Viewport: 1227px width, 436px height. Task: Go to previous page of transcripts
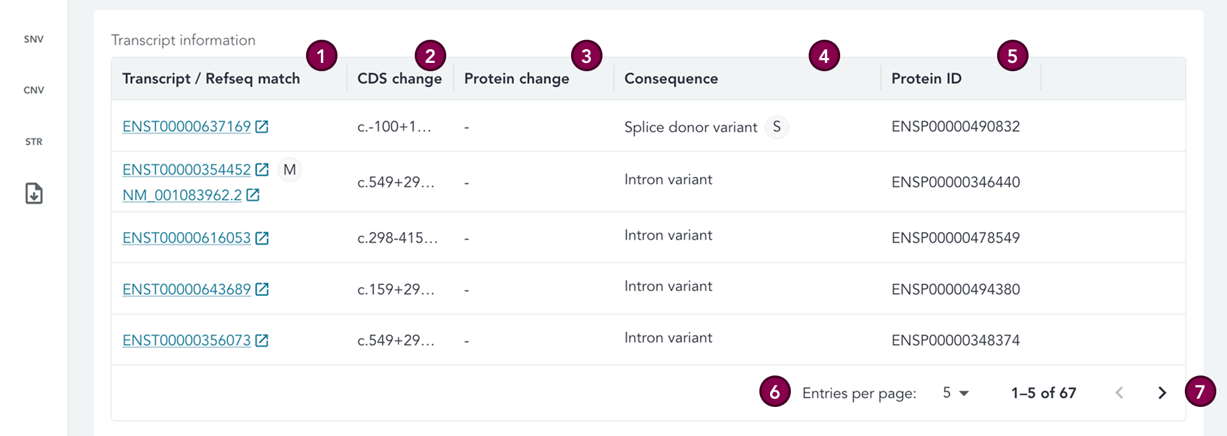(1119, 393)
